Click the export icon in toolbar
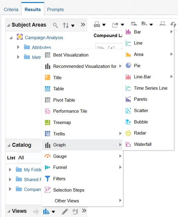 tap(115, 25)
